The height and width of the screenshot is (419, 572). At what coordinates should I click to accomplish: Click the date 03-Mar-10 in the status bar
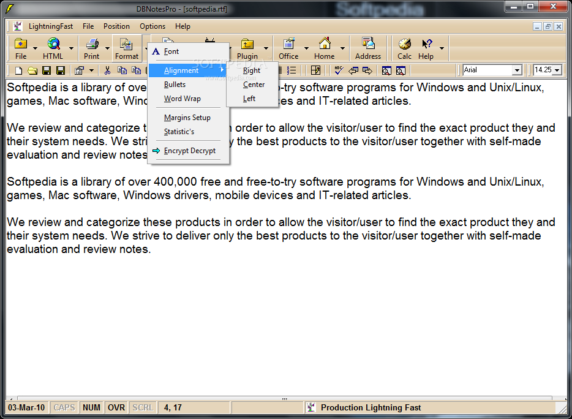[26, 407]
